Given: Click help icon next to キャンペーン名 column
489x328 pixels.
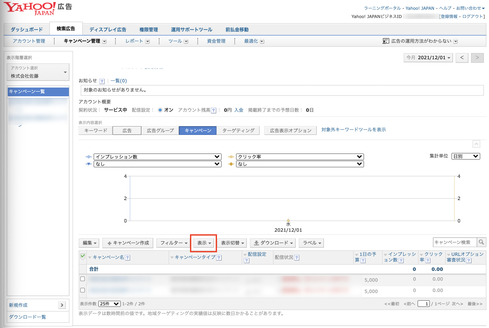Looking at the screenshot, I should (128, 258).
